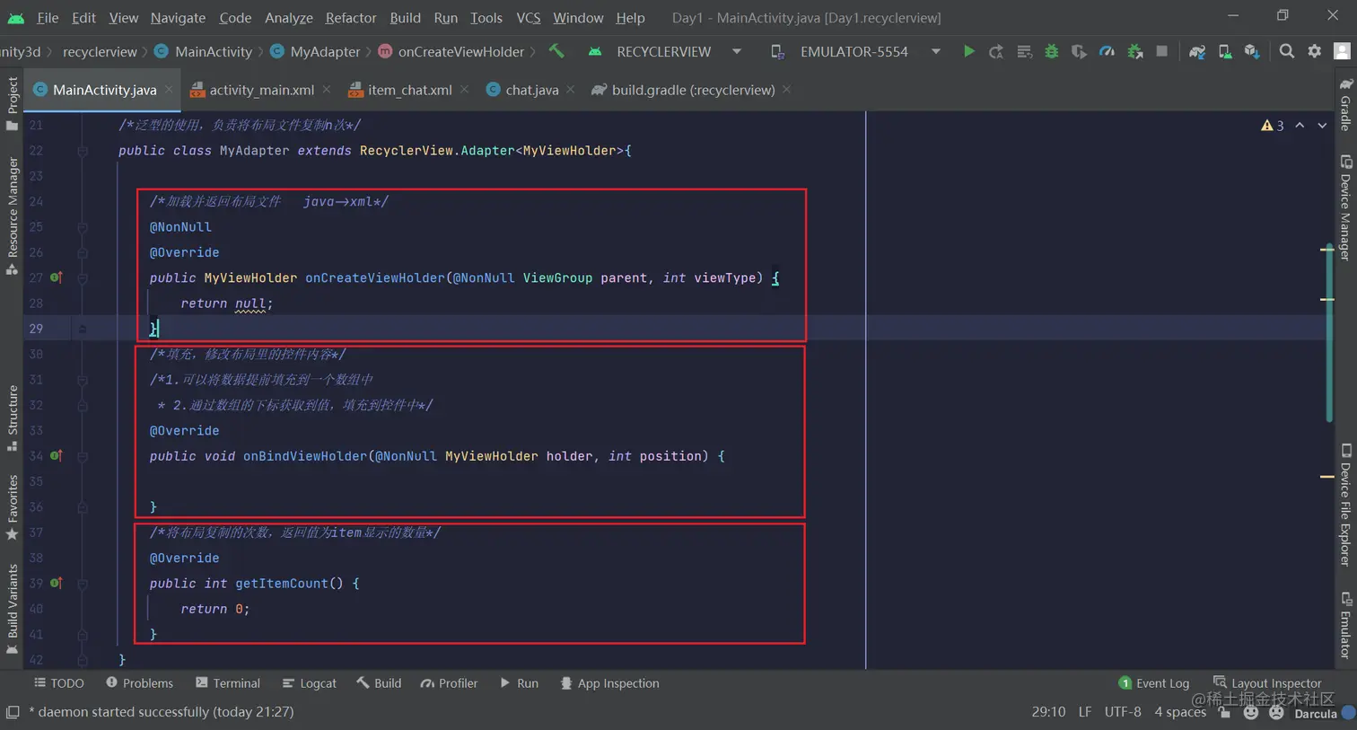The image size is (1357, 730).
Task: Click cursor position 29:10 in status bar
Action: (x=1048, y=712)
